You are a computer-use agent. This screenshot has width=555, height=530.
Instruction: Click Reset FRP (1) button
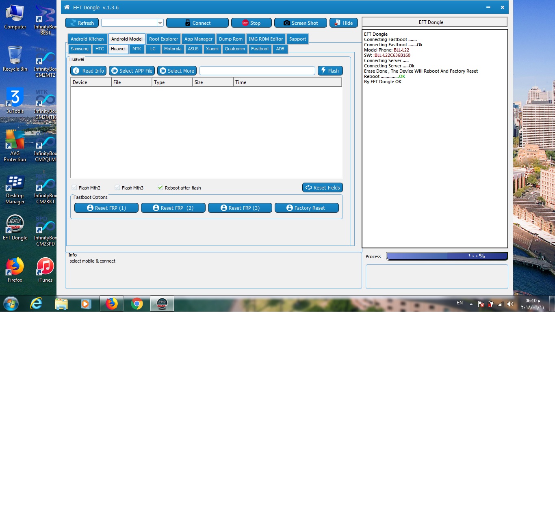pyautogui.click(x=106, y=208)
